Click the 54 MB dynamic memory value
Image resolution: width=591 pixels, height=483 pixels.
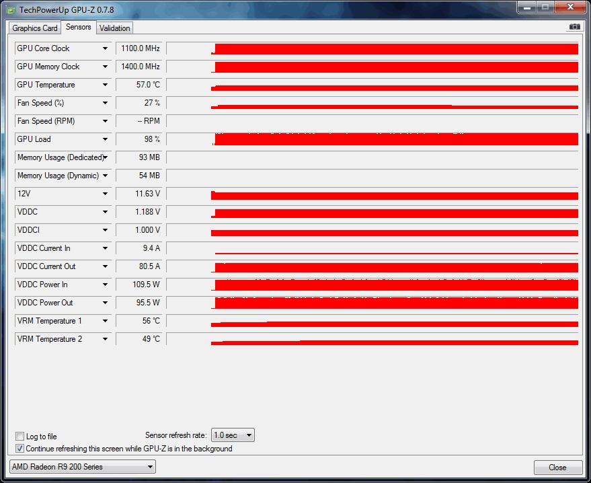pyautogui.click(x=139, y=176)
